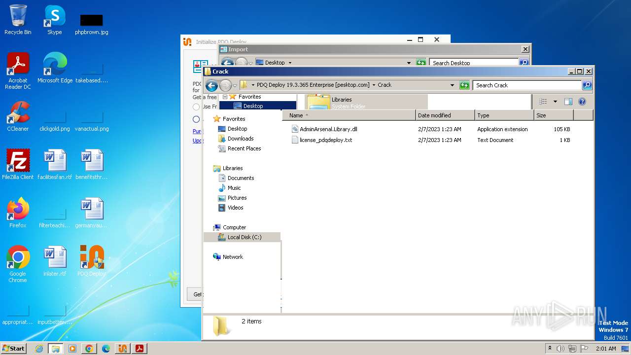This screenshot has height=355, width=631.
Task: Sort by Date modified column header
Action: point(446,115)
